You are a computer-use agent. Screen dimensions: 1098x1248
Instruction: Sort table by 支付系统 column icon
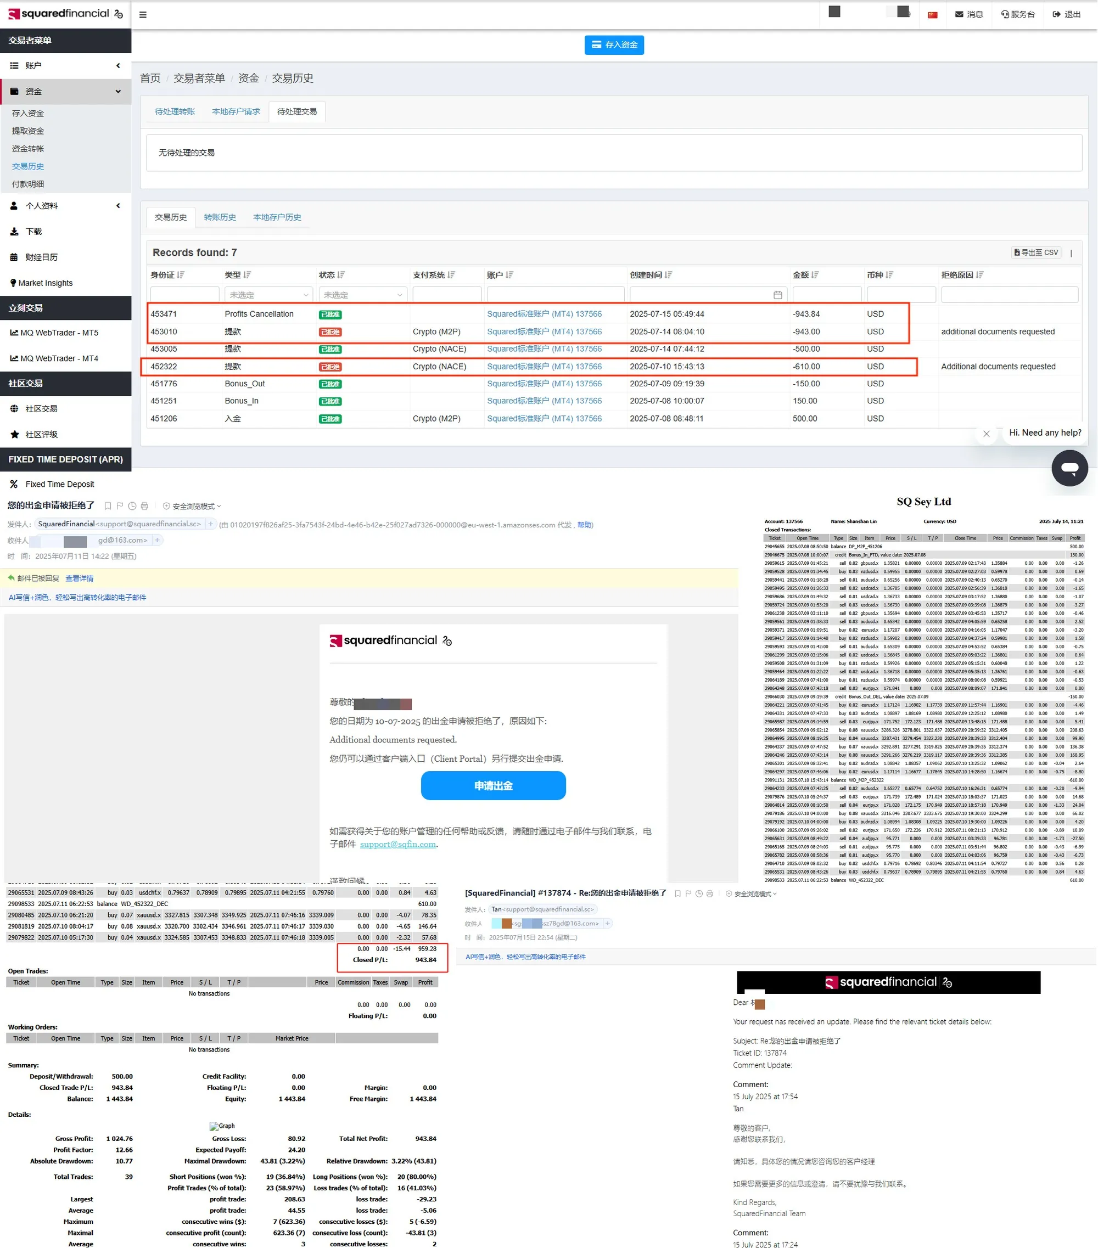click(451, 276)
